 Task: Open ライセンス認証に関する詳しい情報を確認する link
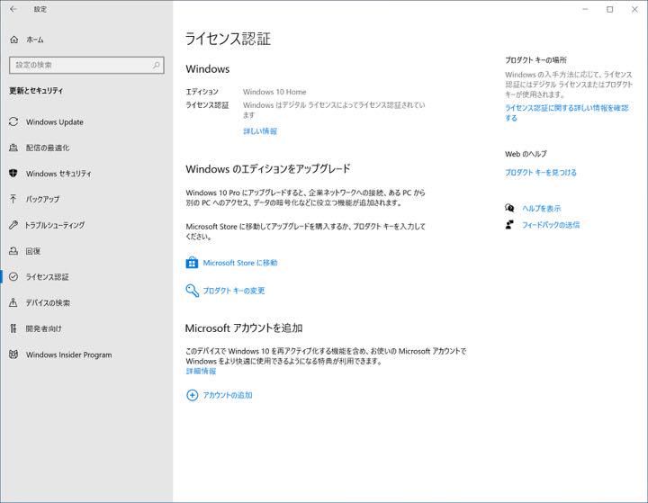point(567,112)
